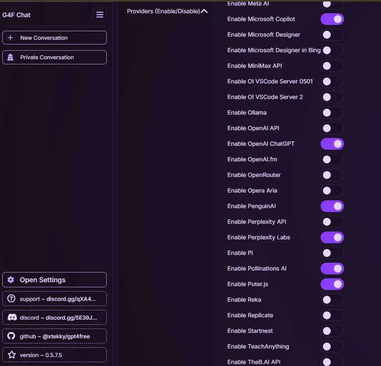The height and width of the screenshot is (366, 381).
Task: Click the star version icon
Action: 12,355
